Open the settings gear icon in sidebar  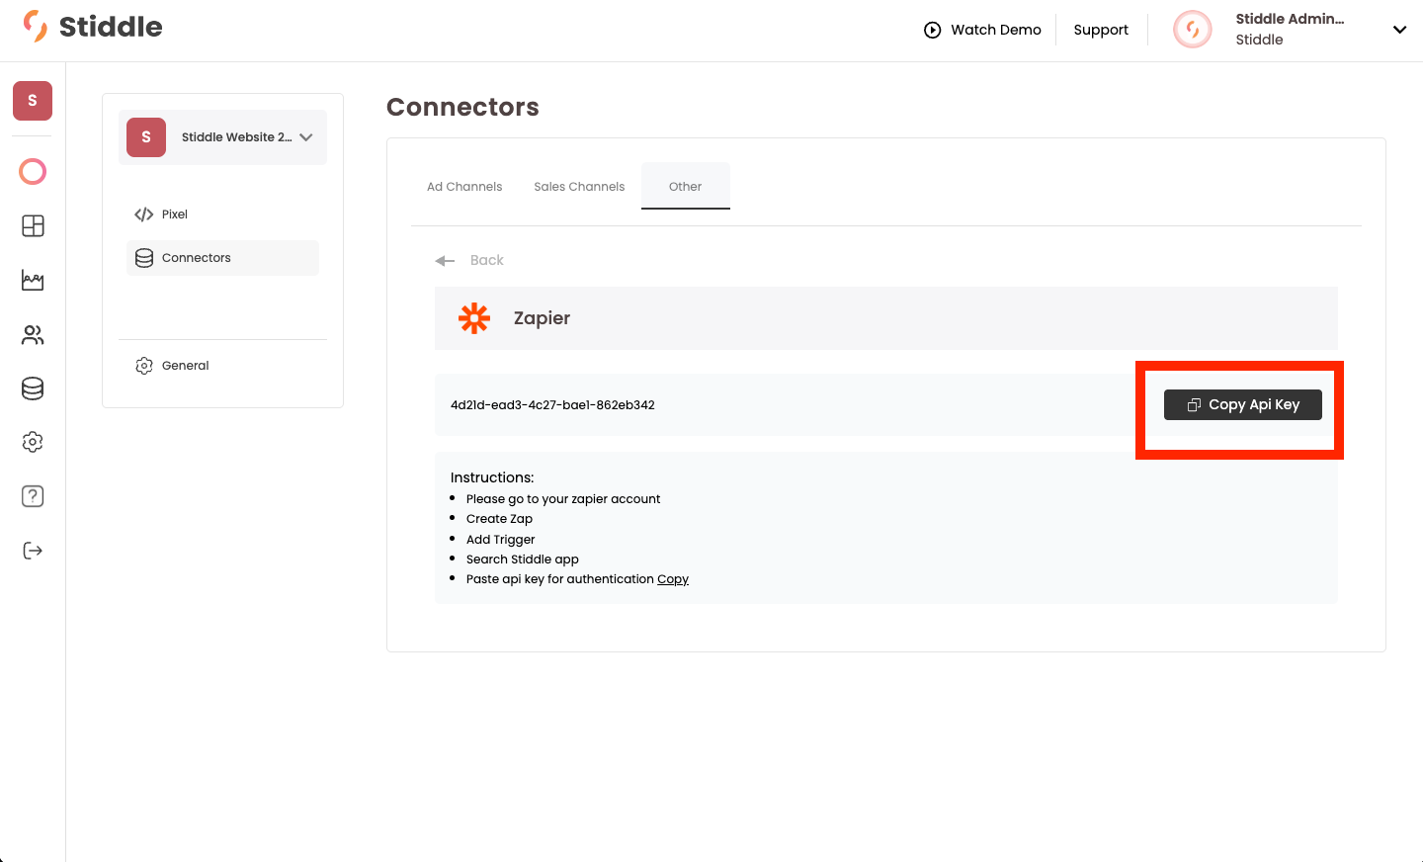pos(33,442)
